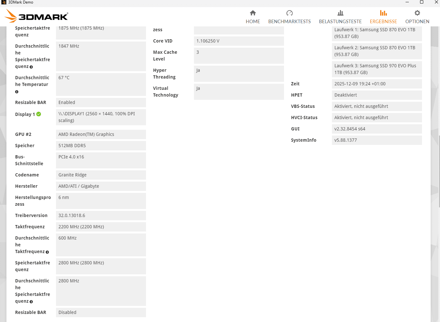
Task: Open the BELASTUNGSTESTE tab
Action: [x=340, y=17]
